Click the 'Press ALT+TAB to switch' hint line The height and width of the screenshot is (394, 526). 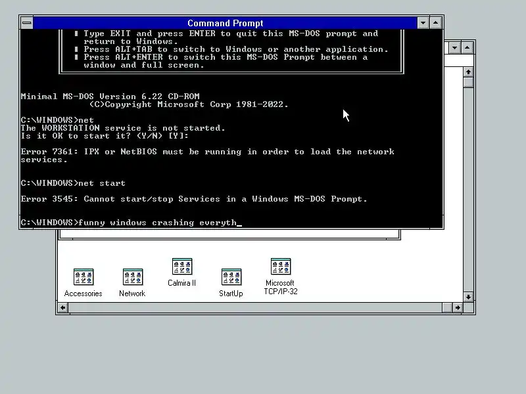point(236,49)
